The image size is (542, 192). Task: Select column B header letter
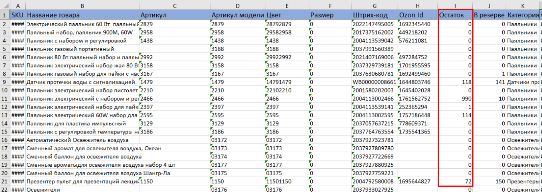82,6
